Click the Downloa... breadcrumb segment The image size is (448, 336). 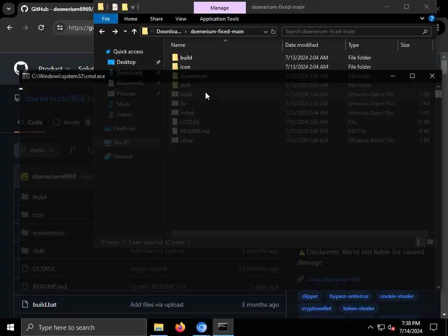coord(168,31)
